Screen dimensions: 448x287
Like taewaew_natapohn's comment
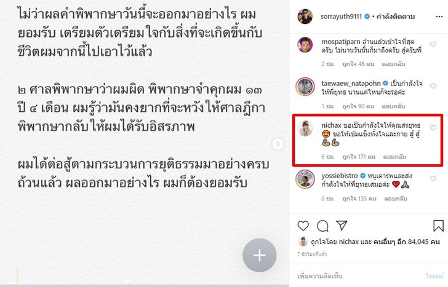point(433,86)
